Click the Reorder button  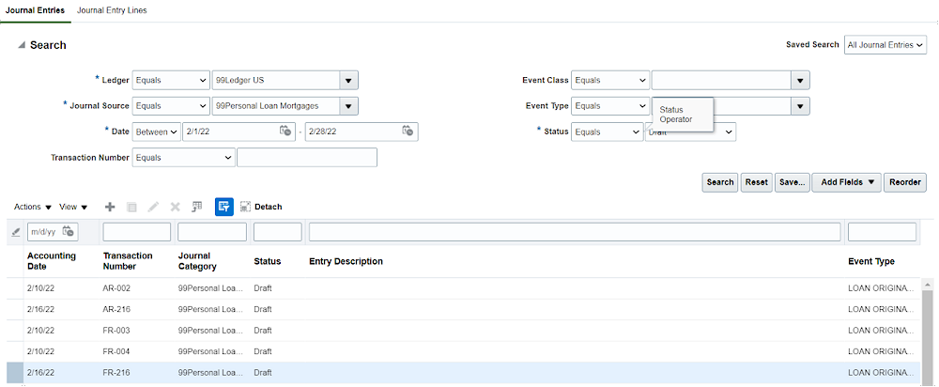tap(905, 182)
